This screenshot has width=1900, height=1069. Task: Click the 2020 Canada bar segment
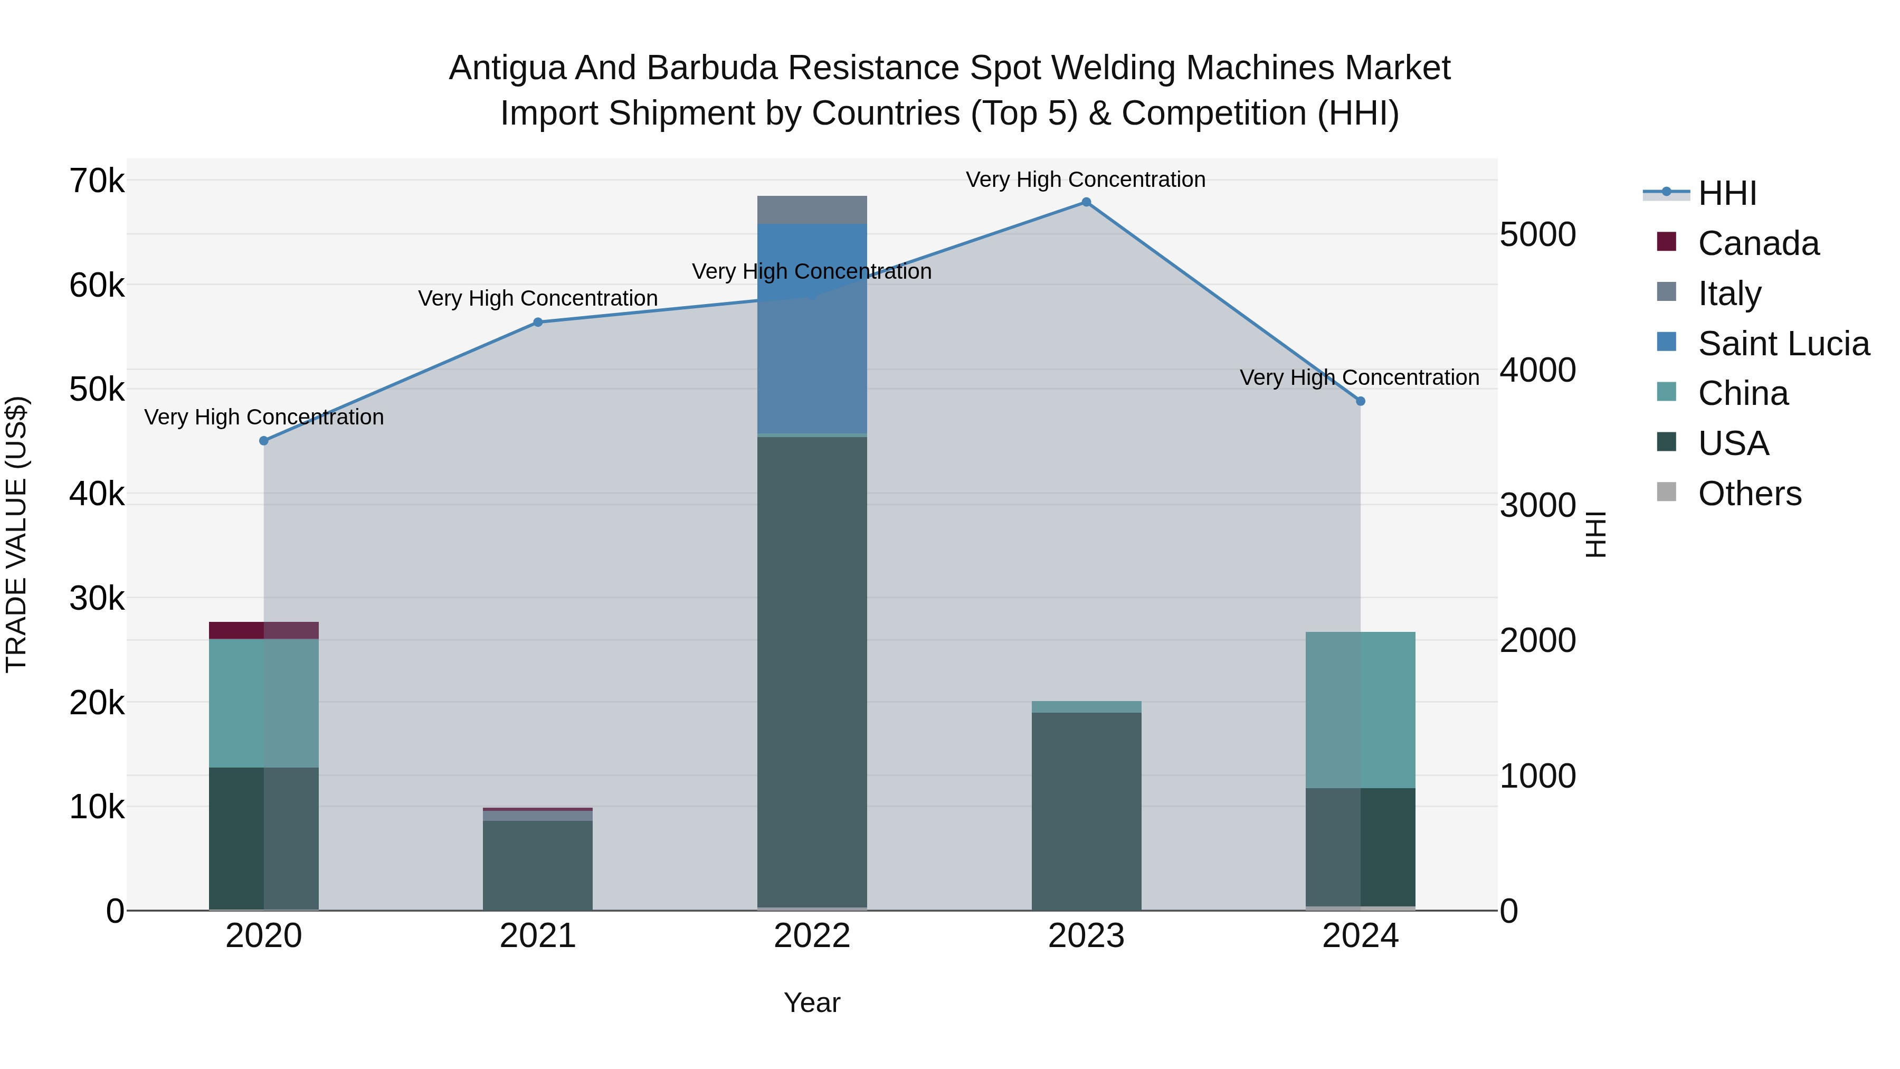[x=264, y=631]
